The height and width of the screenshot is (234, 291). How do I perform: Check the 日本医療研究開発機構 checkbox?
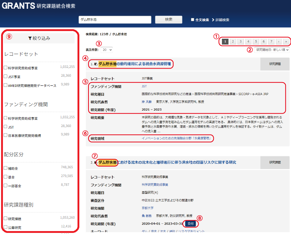(5, 135)
